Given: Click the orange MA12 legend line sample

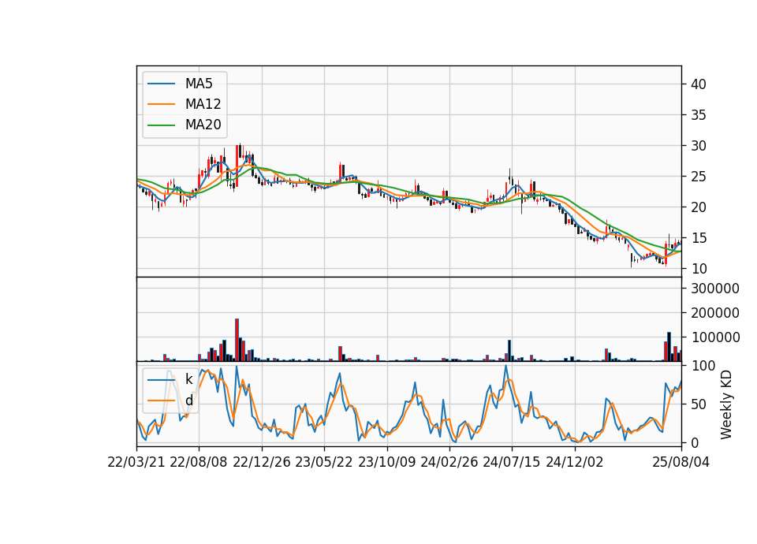Looking at the screenshot, I should click(161, 104).
